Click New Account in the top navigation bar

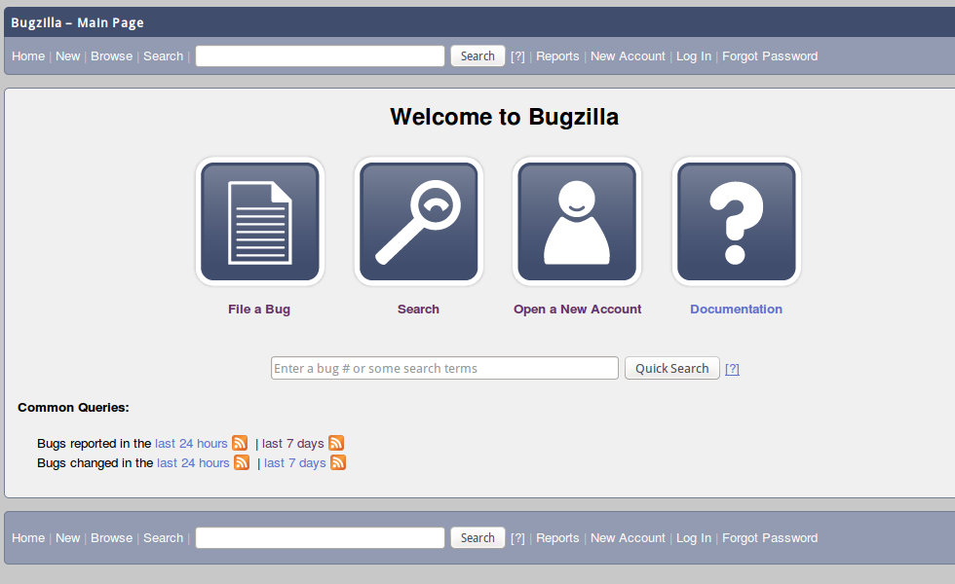click(x=628, y=56)
